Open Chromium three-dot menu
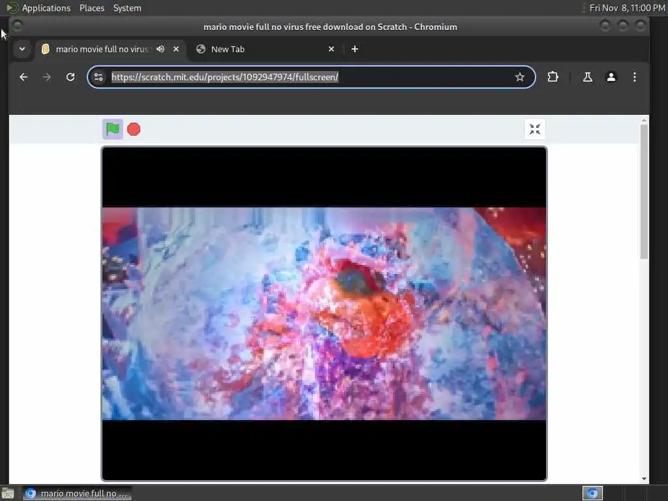 pyautogui.click(x=634, y=77)
